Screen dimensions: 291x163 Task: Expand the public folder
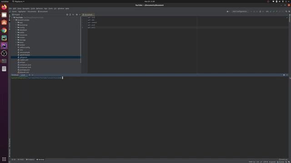pyautogui.click(x=16, y=33)
